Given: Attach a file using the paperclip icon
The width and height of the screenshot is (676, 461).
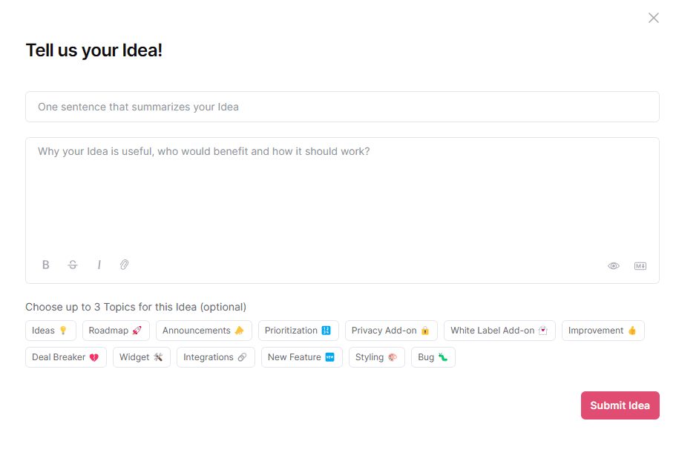Looking at the screenshot, I should tap(124, 265).
